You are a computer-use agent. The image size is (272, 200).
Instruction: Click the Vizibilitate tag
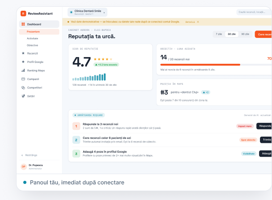[249, 154]
